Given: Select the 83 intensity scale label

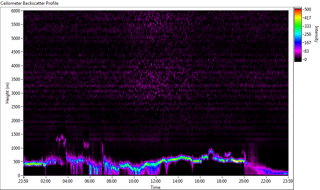Looking at the screenshot, I should (306, 51).
